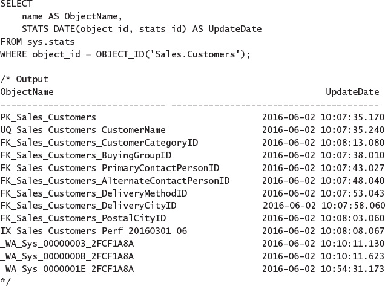Select _WA_Sys_0000001E_2FCF1A8A entry
The width and height of the screenshot is (385, 286).
click(x=67, y=269)
